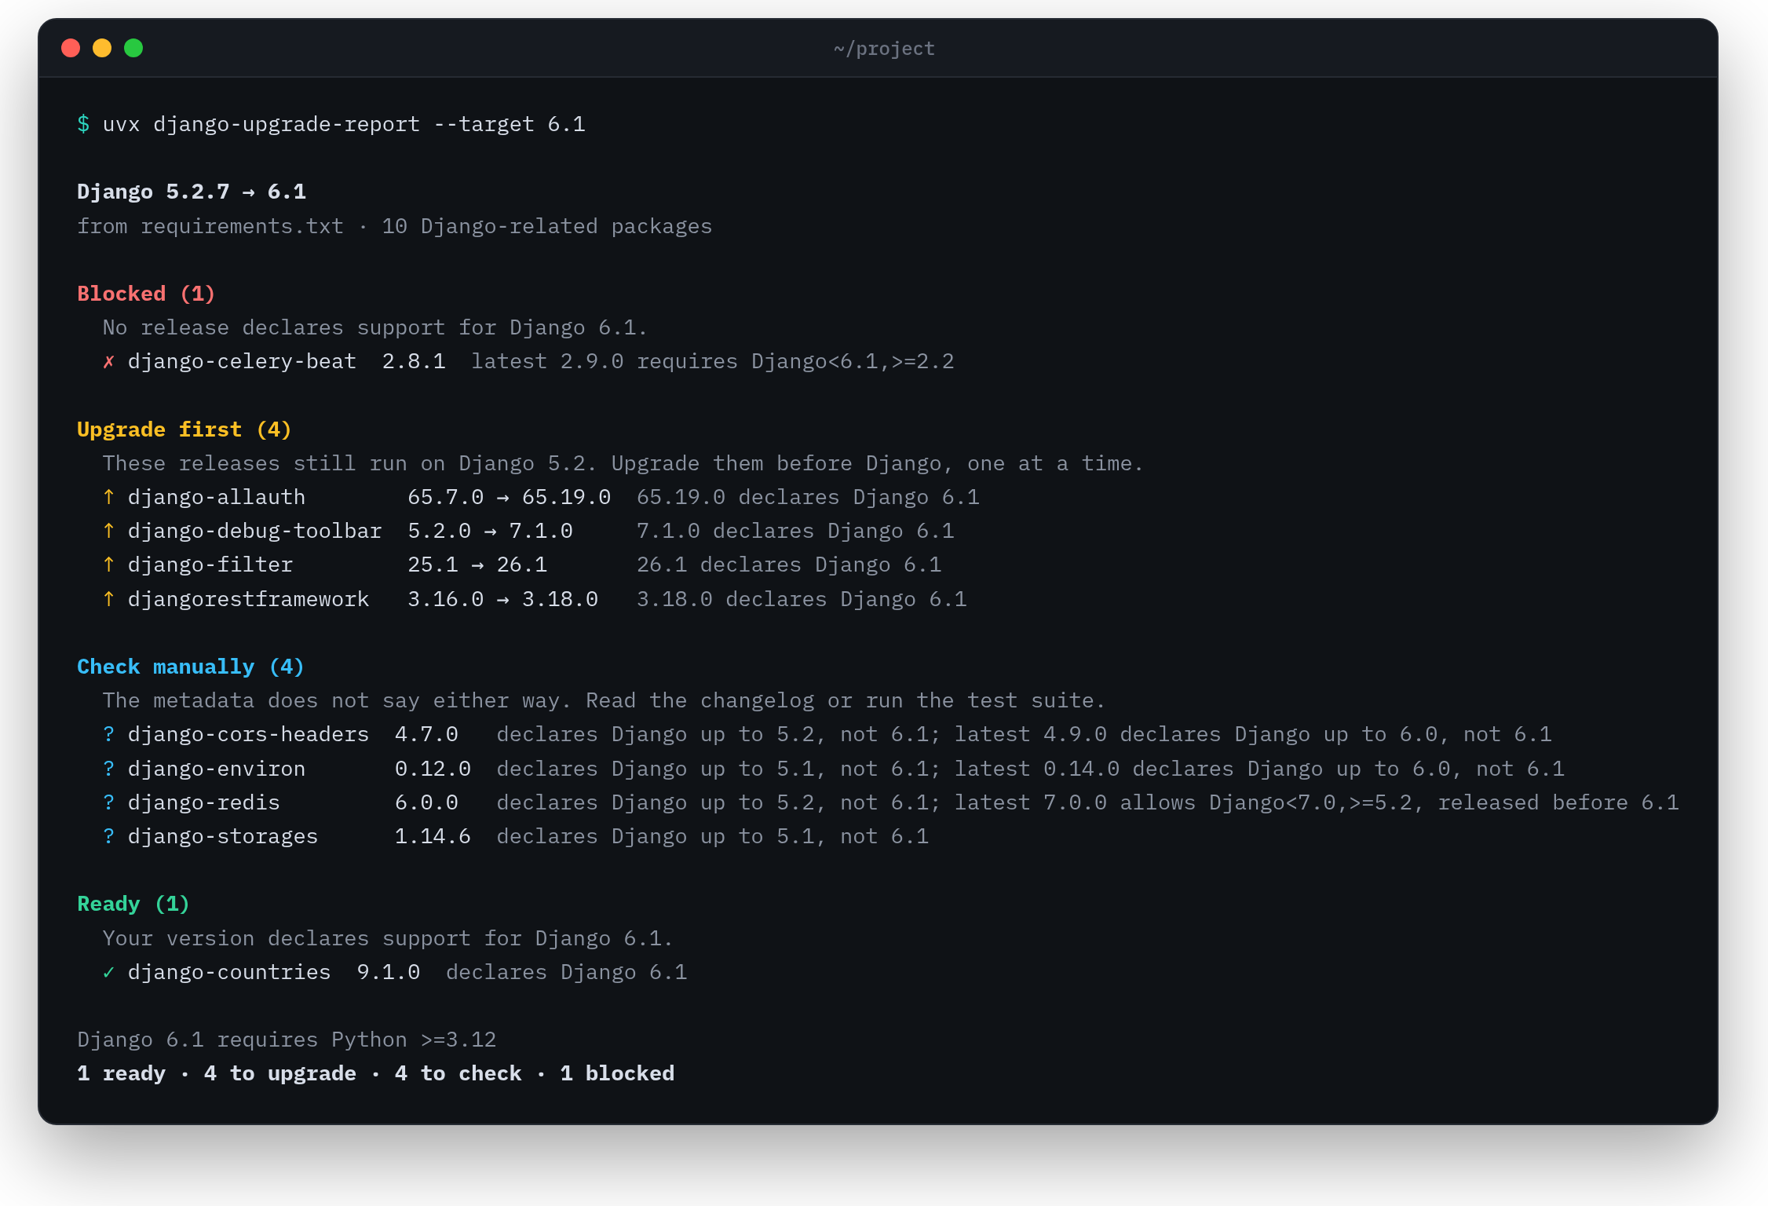Click the up arrow icon beside djangorestframework
The height and width of the screenshot is (1206, 1768).
(x=109, y=599)
